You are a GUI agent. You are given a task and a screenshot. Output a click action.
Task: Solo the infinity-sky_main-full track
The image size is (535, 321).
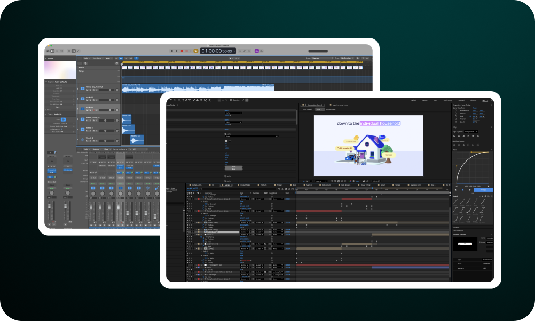pos(90,90)
